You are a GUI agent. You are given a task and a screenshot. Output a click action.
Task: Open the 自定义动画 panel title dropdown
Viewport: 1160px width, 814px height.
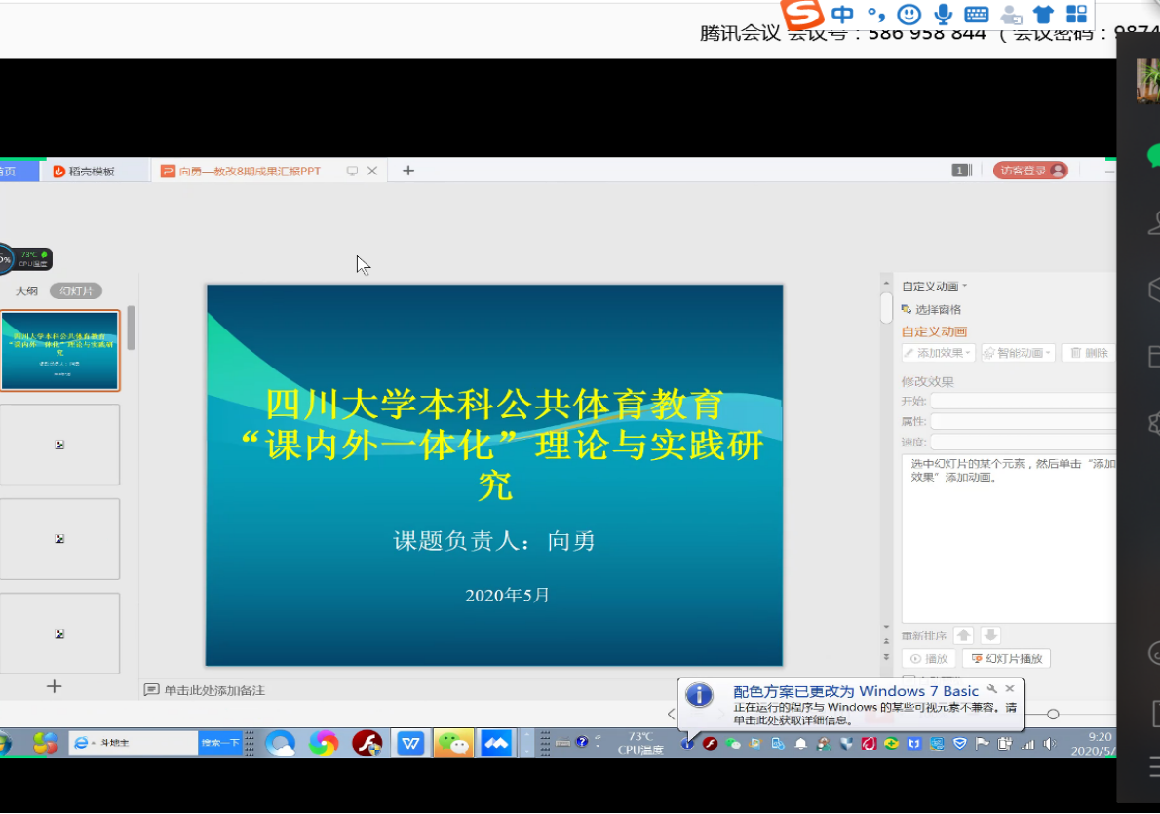pyautogui.click(x=935, y=286)
